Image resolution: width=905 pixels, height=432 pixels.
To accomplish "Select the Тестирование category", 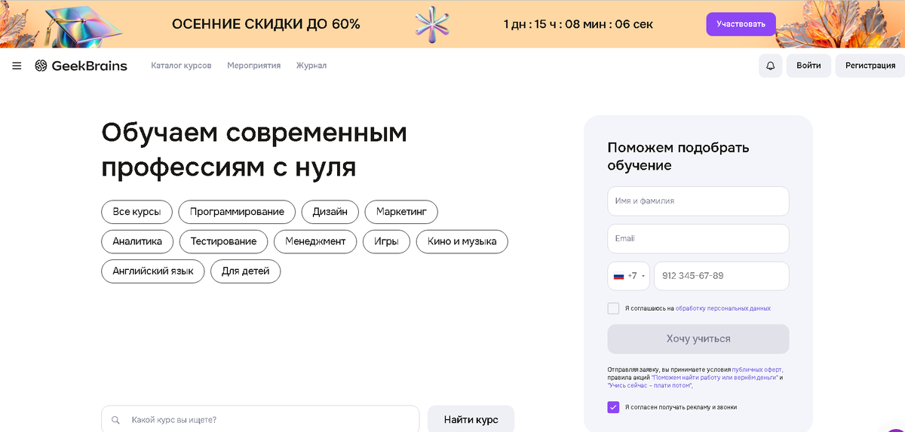I will [x=223, y=241].
